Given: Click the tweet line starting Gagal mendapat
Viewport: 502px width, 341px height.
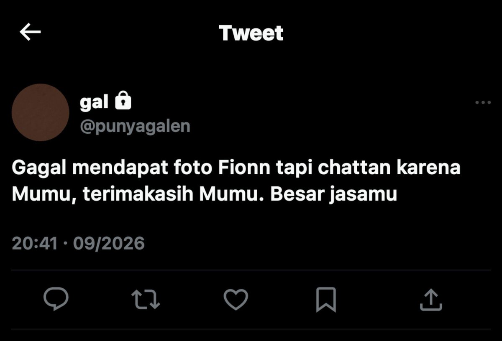Looking at the screenshot, I should pyautogui.click(x=236, y=168).
